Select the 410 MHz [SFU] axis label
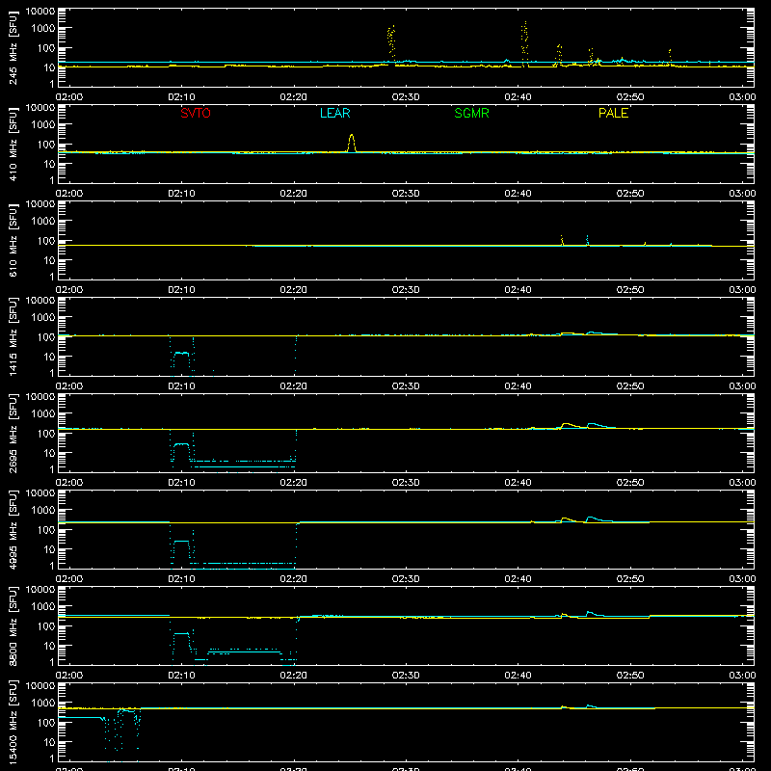Image resolution: width=771 pixels, height=771 pixels. tap(13, 144)
